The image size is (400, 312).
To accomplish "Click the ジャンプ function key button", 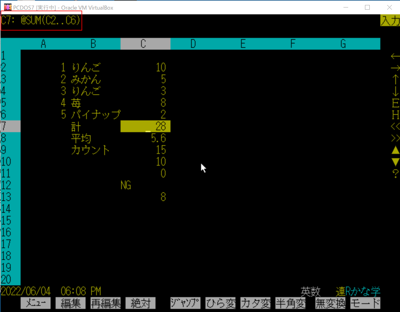I will pyautogui.click(x=185, y=303).
